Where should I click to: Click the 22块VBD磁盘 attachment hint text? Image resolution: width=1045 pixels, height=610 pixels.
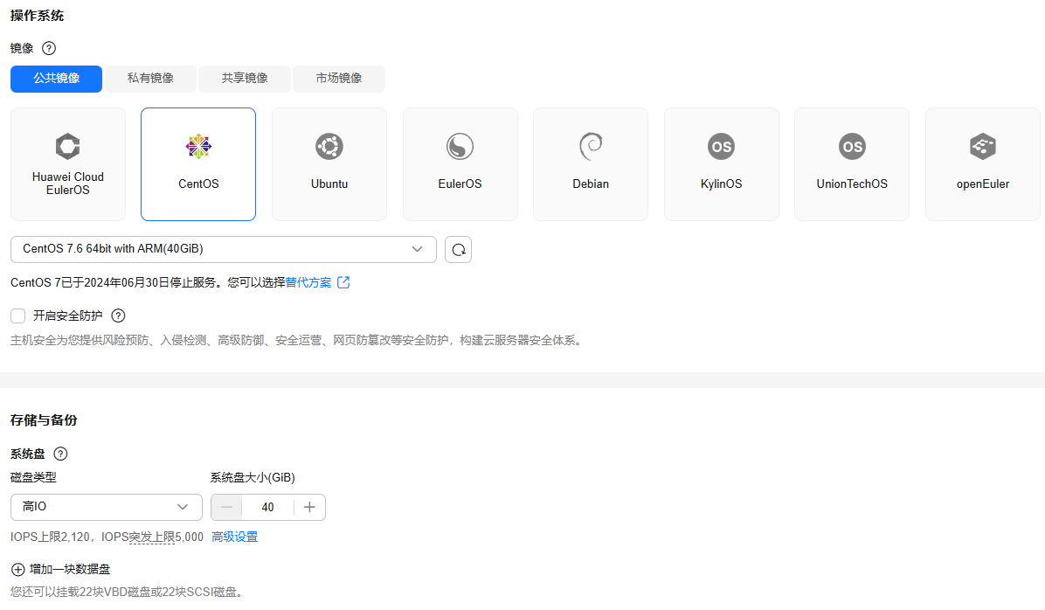128,592
